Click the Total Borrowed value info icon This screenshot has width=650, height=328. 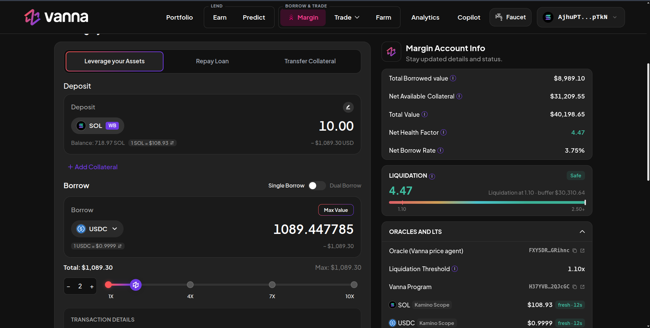coord(453,78)
